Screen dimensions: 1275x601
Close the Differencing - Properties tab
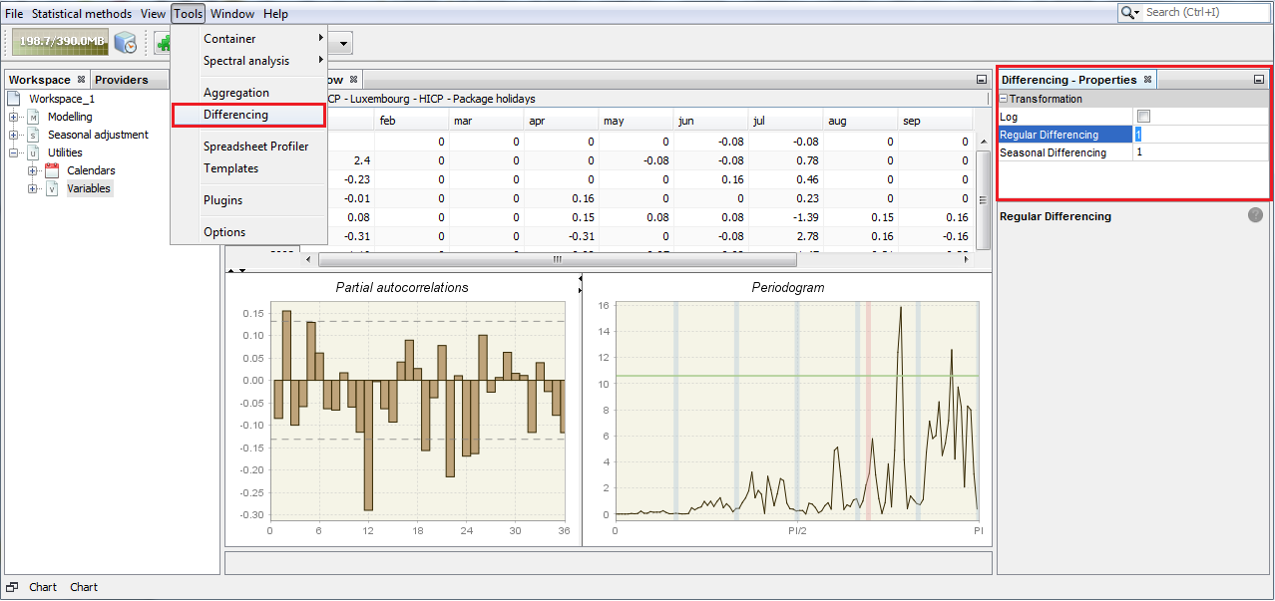click(x=1147, y=80)
